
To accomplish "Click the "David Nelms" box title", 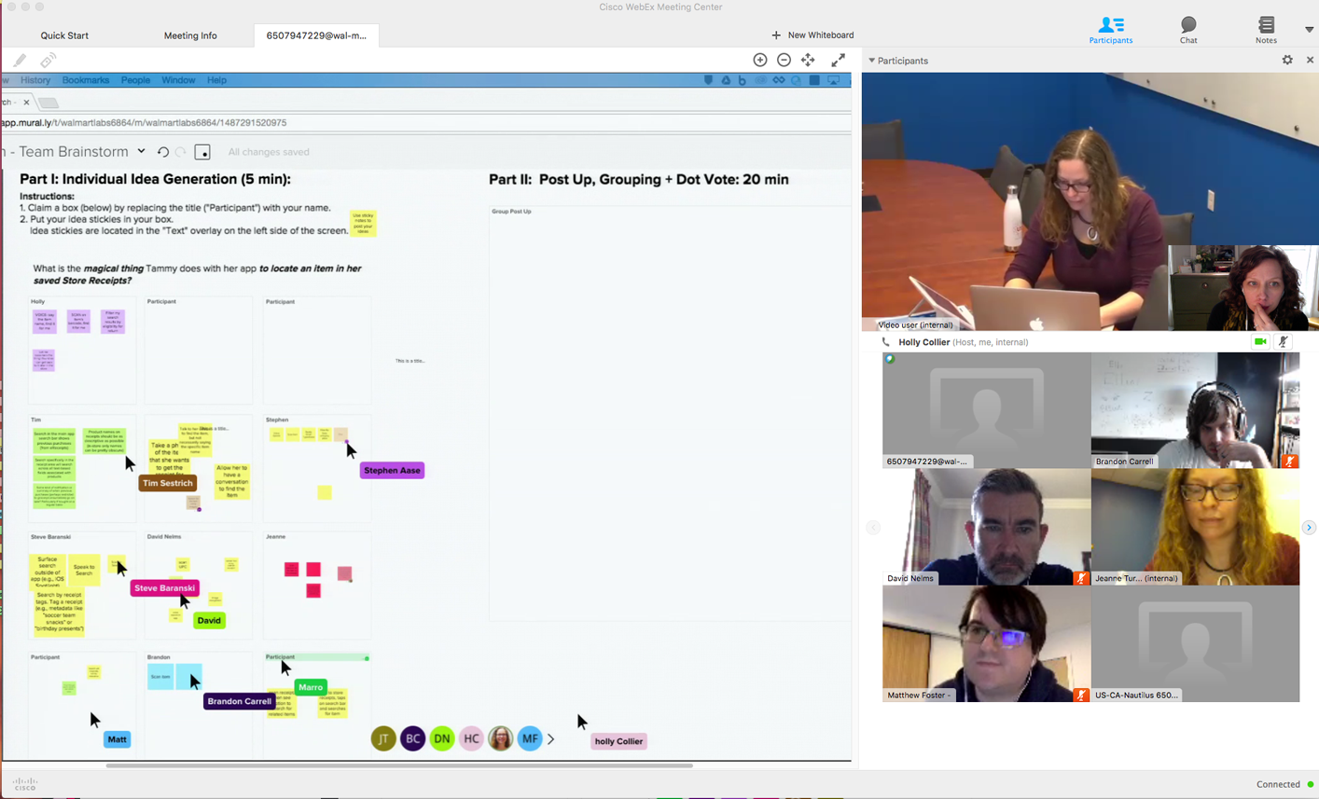I will coord(164,537).
